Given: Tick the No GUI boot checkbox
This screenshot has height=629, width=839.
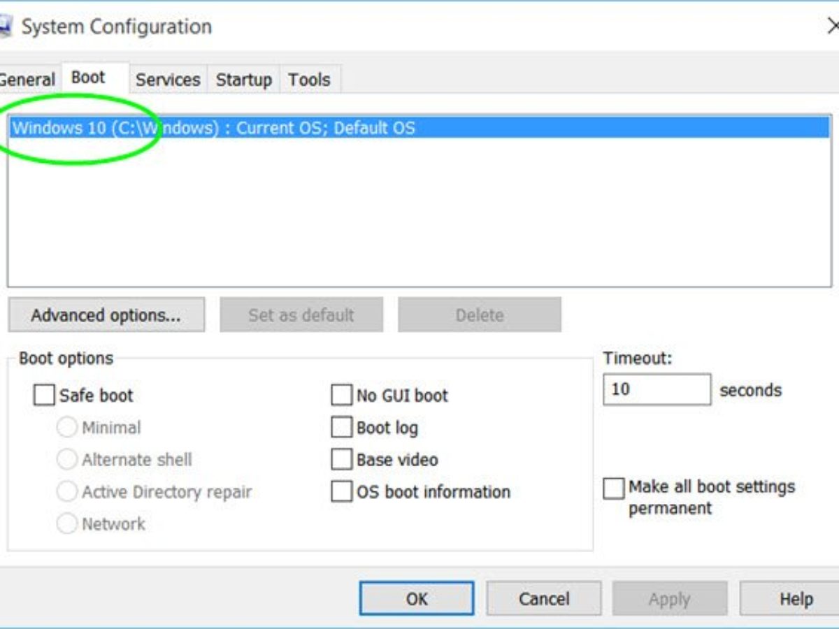Looking at the screenshot, I should click(341, 396).
